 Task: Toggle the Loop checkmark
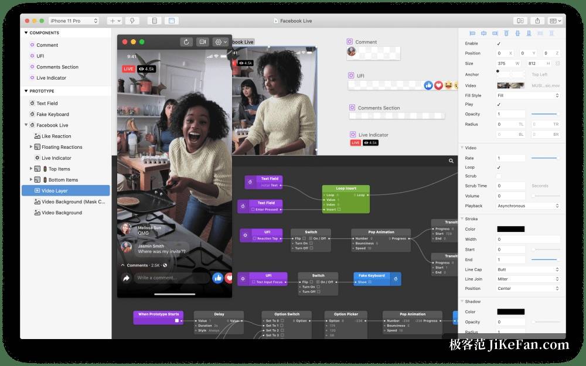pos(499,167)
